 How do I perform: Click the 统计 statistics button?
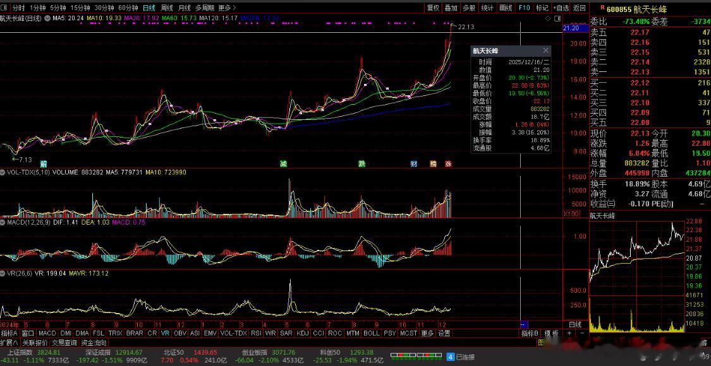(x=487, y=8)
